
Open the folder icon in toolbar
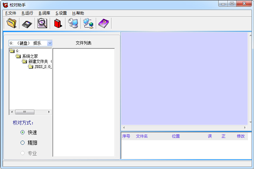(11, 23)
